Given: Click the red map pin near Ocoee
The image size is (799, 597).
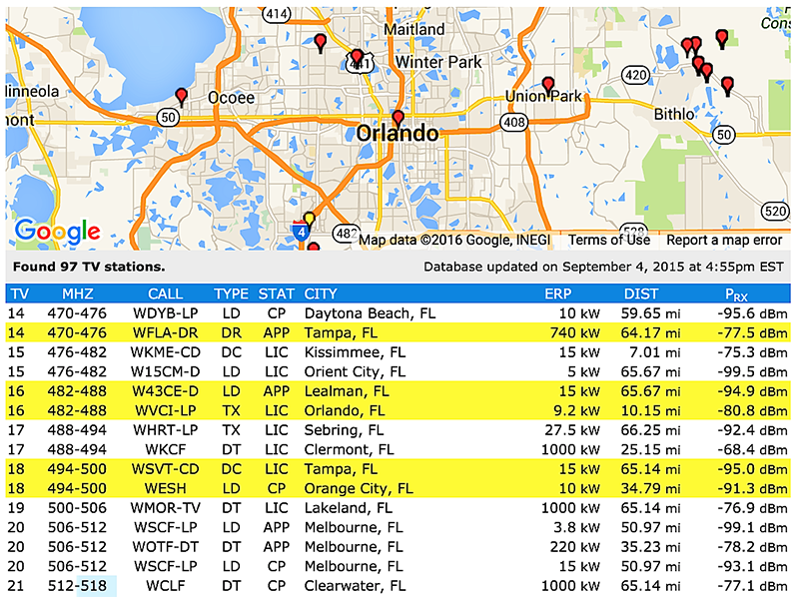Looking at the screenshot, I should click(181, 97).
